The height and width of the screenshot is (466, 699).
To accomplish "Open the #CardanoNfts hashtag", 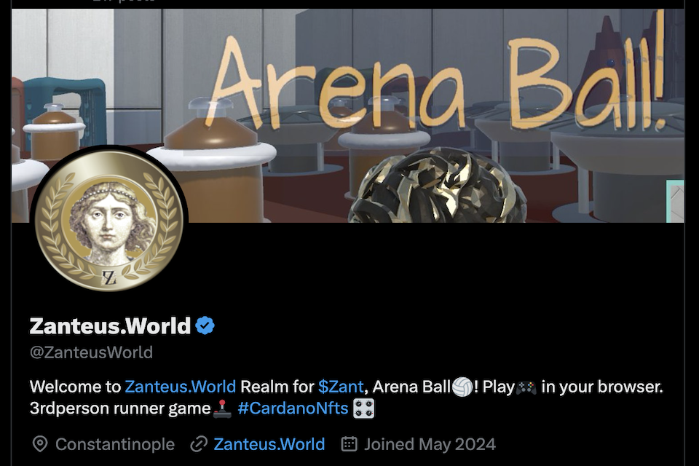I will (x=293, y=408).
